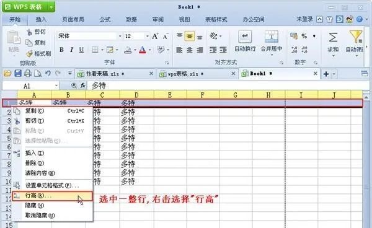Click the Cut scissors button in ribbon
This screenshot has width=372, height=228.
[36, 32]
